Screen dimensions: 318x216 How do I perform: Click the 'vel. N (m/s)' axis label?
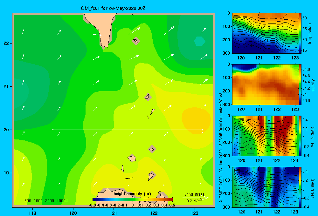[313, 137]
